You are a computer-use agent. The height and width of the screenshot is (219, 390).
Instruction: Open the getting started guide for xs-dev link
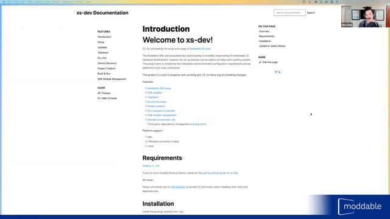tap(220, 173)
